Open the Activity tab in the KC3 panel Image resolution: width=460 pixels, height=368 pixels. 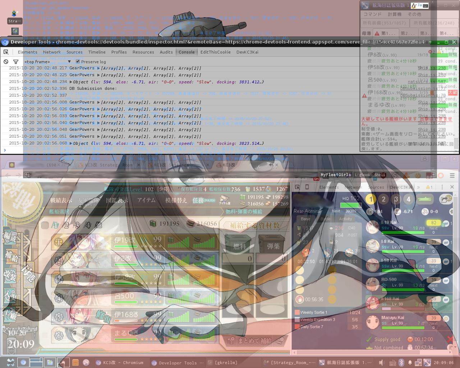[345, 219]
